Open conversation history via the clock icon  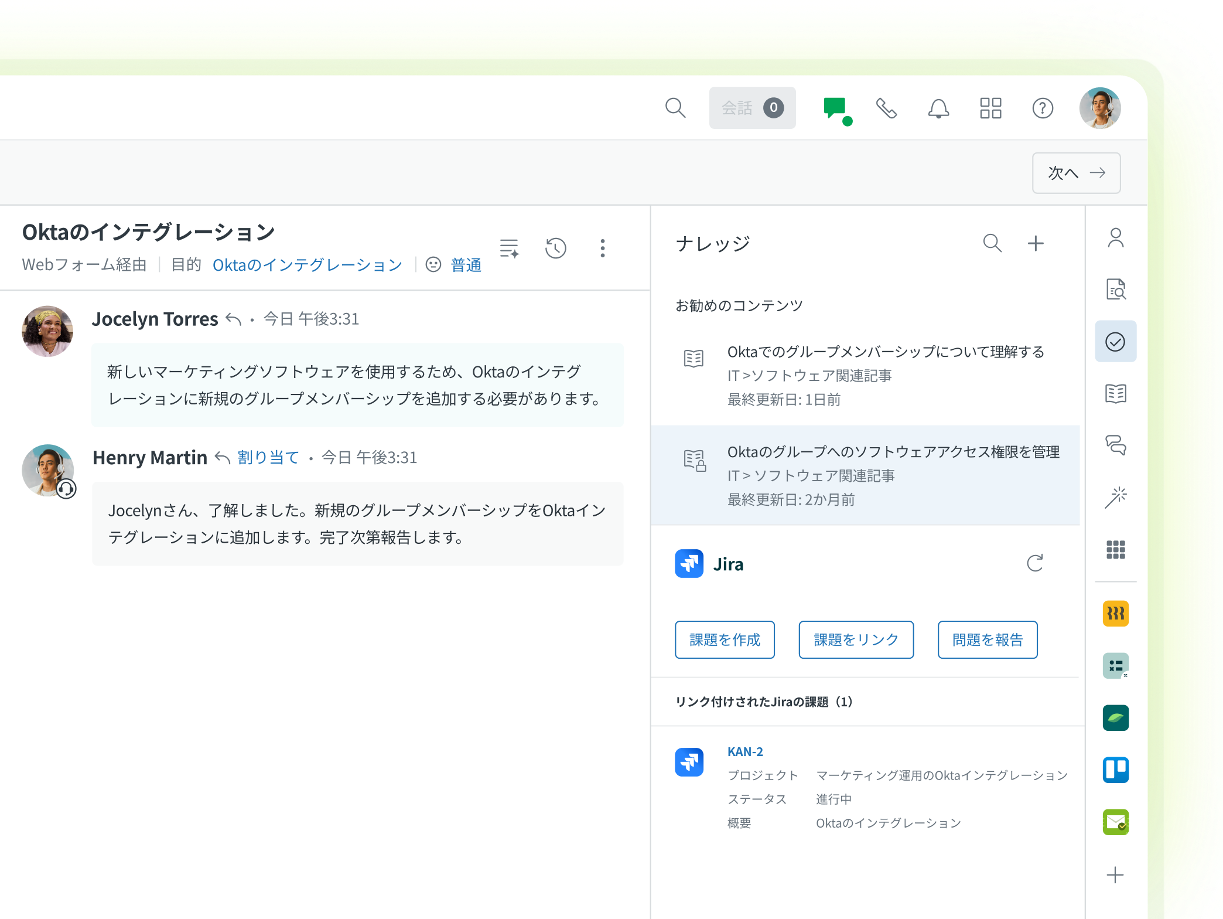tap(555, 248)
